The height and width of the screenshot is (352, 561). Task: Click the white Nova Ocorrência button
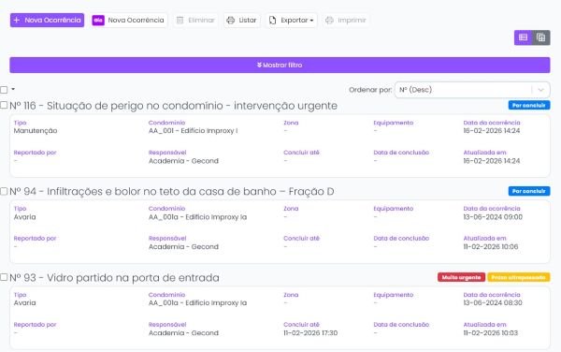[x=128, y=20]
